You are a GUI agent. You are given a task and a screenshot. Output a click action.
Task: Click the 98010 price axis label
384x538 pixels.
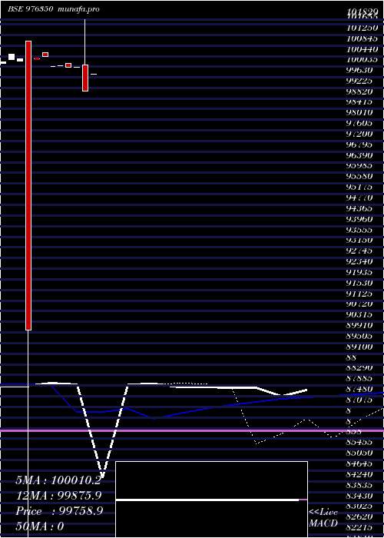(x=359, y=112)
